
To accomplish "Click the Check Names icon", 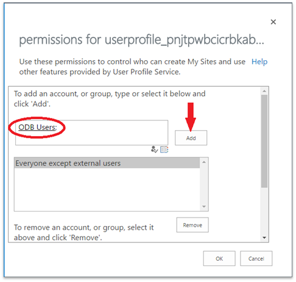I will pos(154,150).
